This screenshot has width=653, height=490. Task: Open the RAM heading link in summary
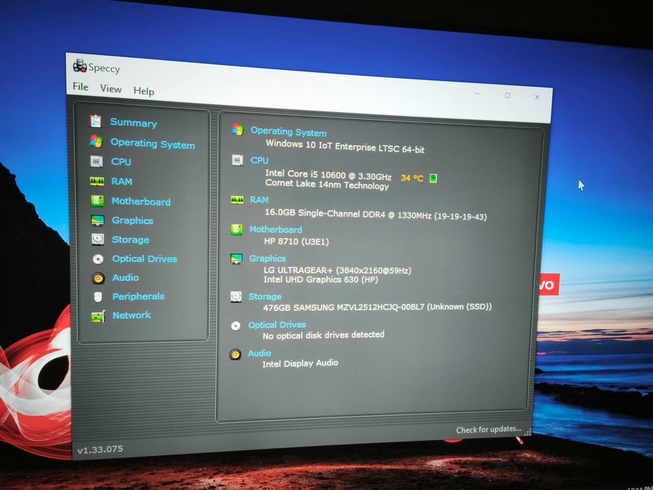click(x=259, y=199)
